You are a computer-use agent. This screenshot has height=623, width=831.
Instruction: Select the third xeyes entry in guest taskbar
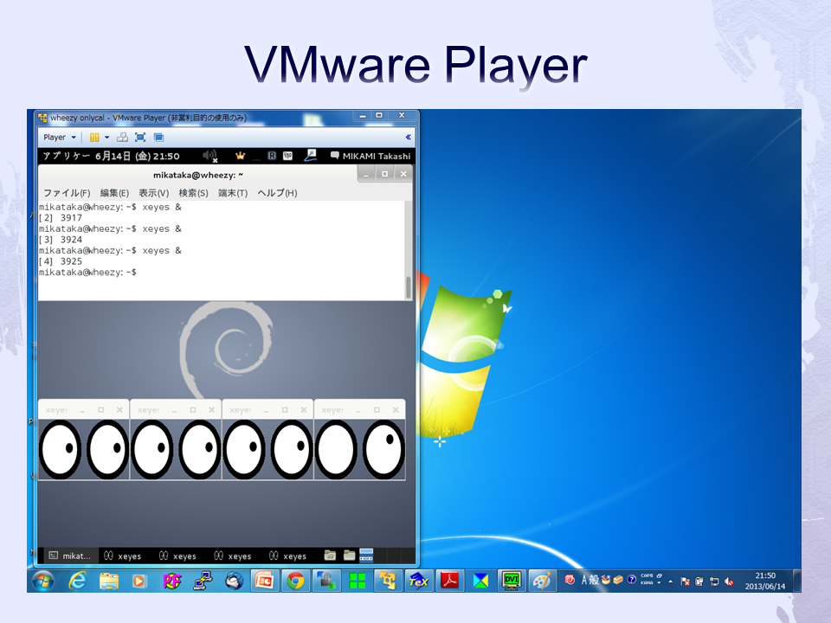tap(233, 556)
